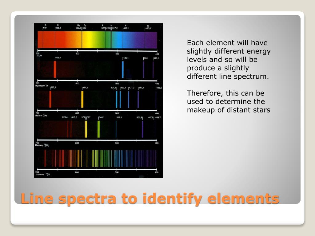Select the continuous solar spectrum band

[97, 40]
